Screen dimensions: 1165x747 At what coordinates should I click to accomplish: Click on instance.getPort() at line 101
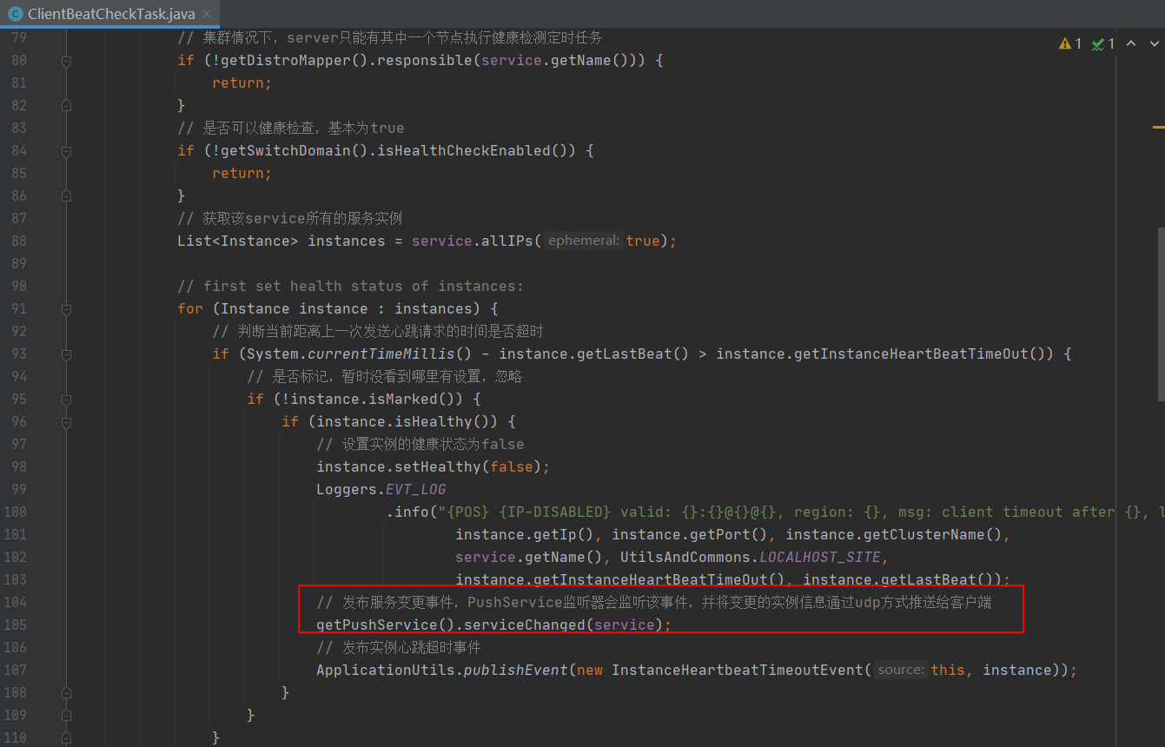coord(689,534)
